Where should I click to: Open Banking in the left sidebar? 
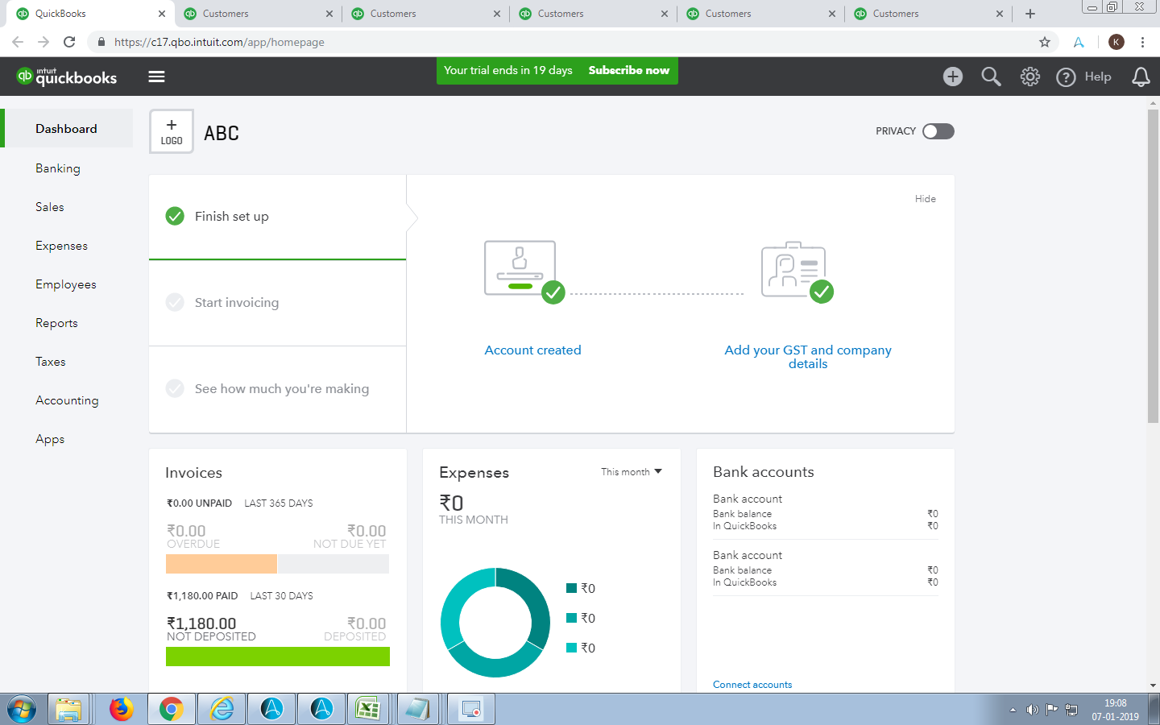click(x=58, y=168)
